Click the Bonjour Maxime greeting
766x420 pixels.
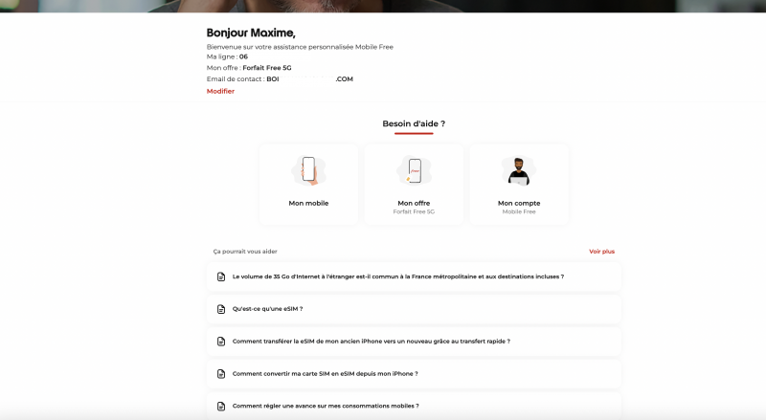click(x=251, y=33)
